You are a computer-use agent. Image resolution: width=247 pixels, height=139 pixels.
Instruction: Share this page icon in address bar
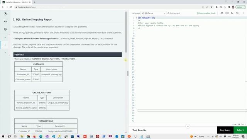207,7
